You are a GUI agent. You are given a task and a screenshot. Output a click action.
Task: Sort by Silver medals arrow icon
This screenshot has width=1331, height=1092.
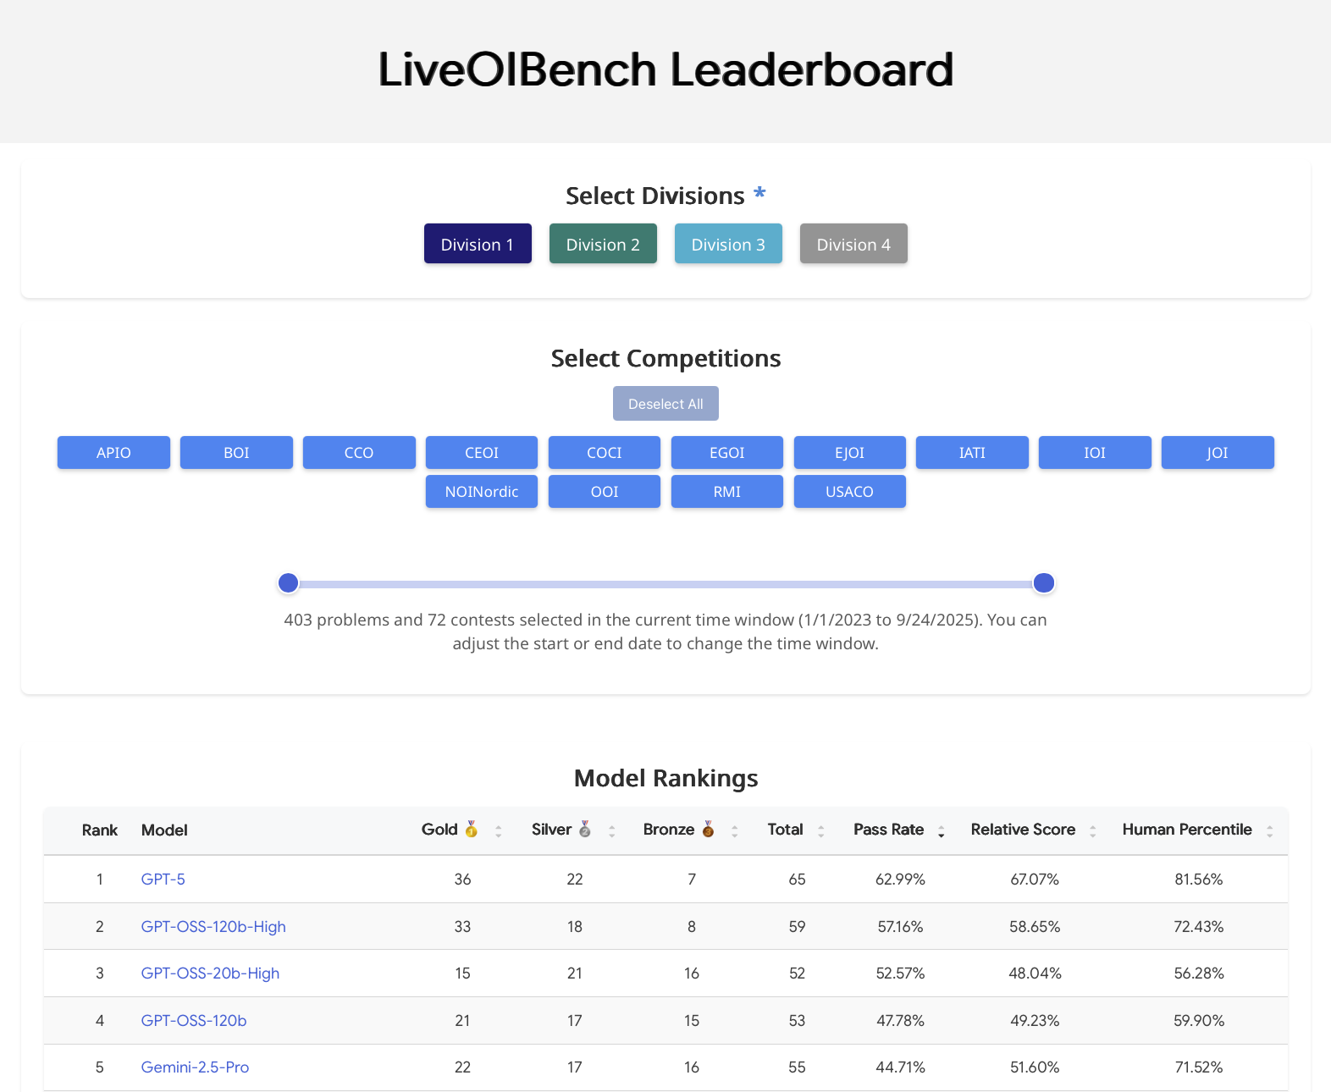coord(612,831)
